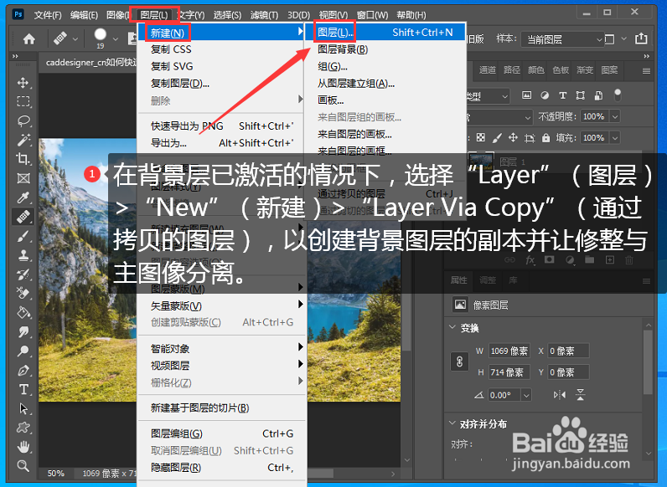Select the Pen tool
This screenshot has height=487, width=667.
click(x=23, y=370)
